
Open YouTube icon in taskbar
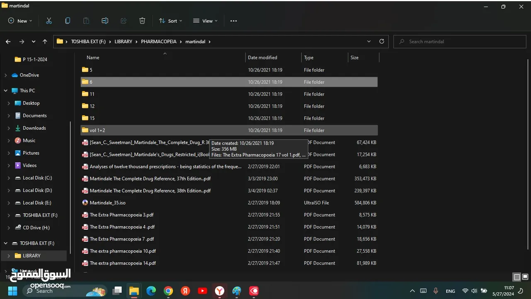pyautogui.click(x=202, y=291)
